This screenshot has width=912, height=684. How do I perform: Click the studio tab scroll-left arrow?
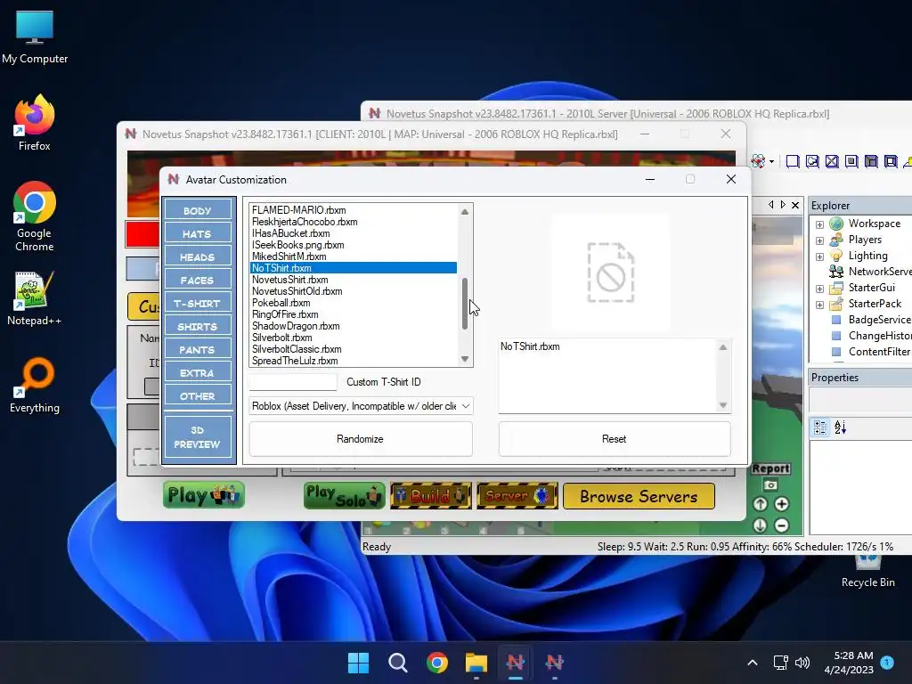pos(771,205)
